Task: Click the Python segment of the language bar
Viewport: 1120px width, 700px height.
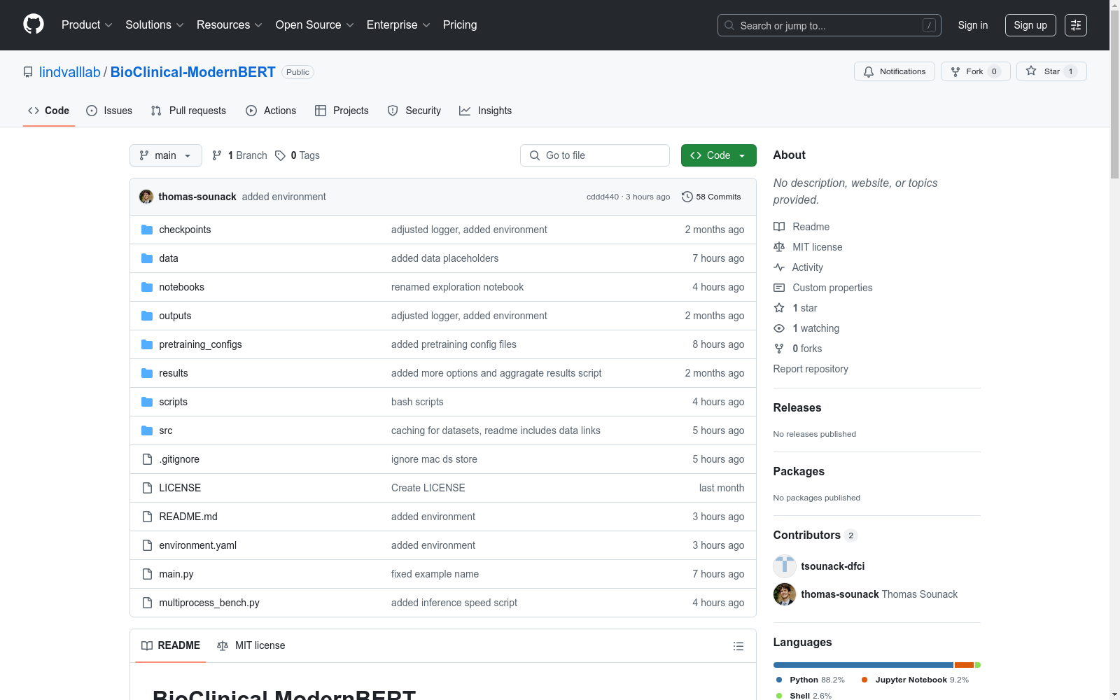Action: point(863,665)
